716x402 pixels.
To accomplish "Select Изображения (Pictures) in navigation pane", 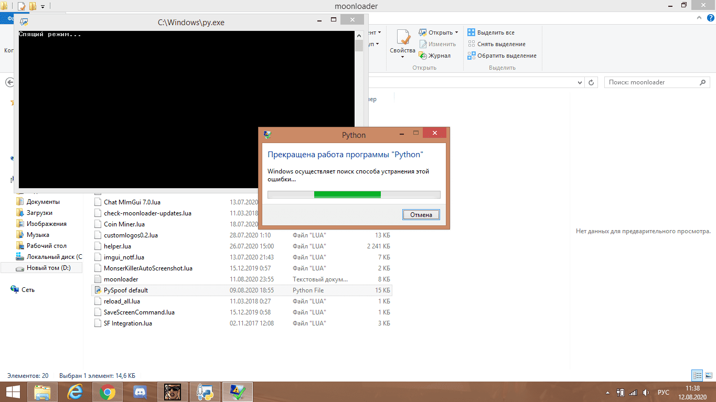I will (x=47, y=224).
